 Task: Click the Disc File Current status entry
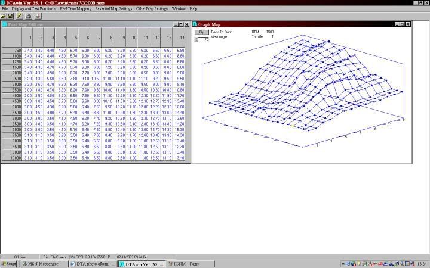(55, 257)
